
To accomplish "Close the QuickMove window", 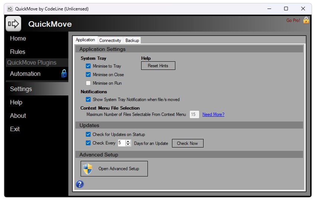I will point(303,9).
